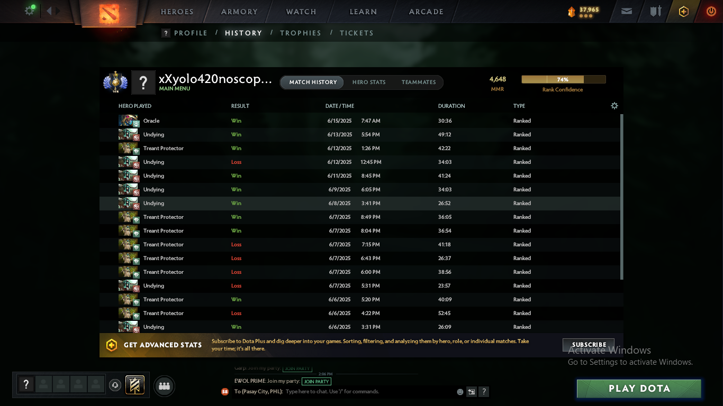Click the Dota 2 logo home button
Screen dimensions: 723x406
tap(110, 14)
